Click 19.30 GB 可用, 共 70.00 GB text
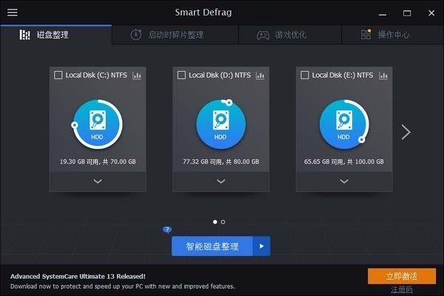 point(98,162)
